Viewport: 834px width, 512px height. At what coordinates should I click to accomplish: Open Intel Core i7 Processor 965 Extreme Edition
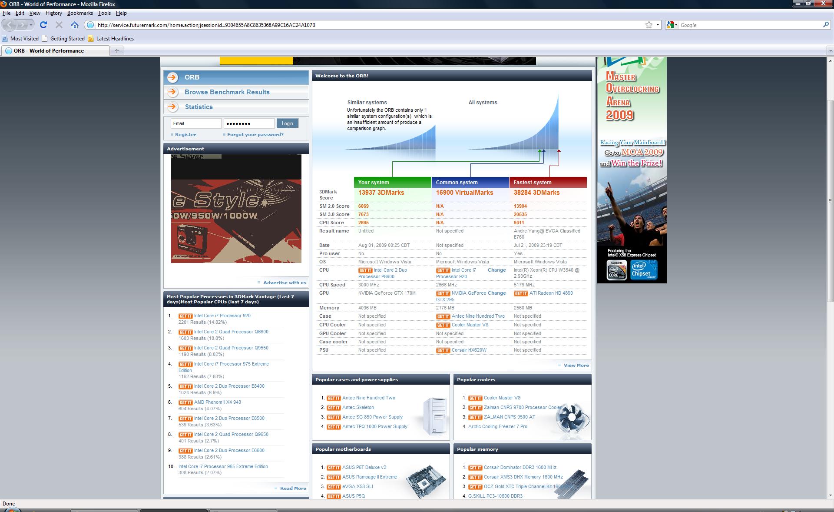pos(223,467)
